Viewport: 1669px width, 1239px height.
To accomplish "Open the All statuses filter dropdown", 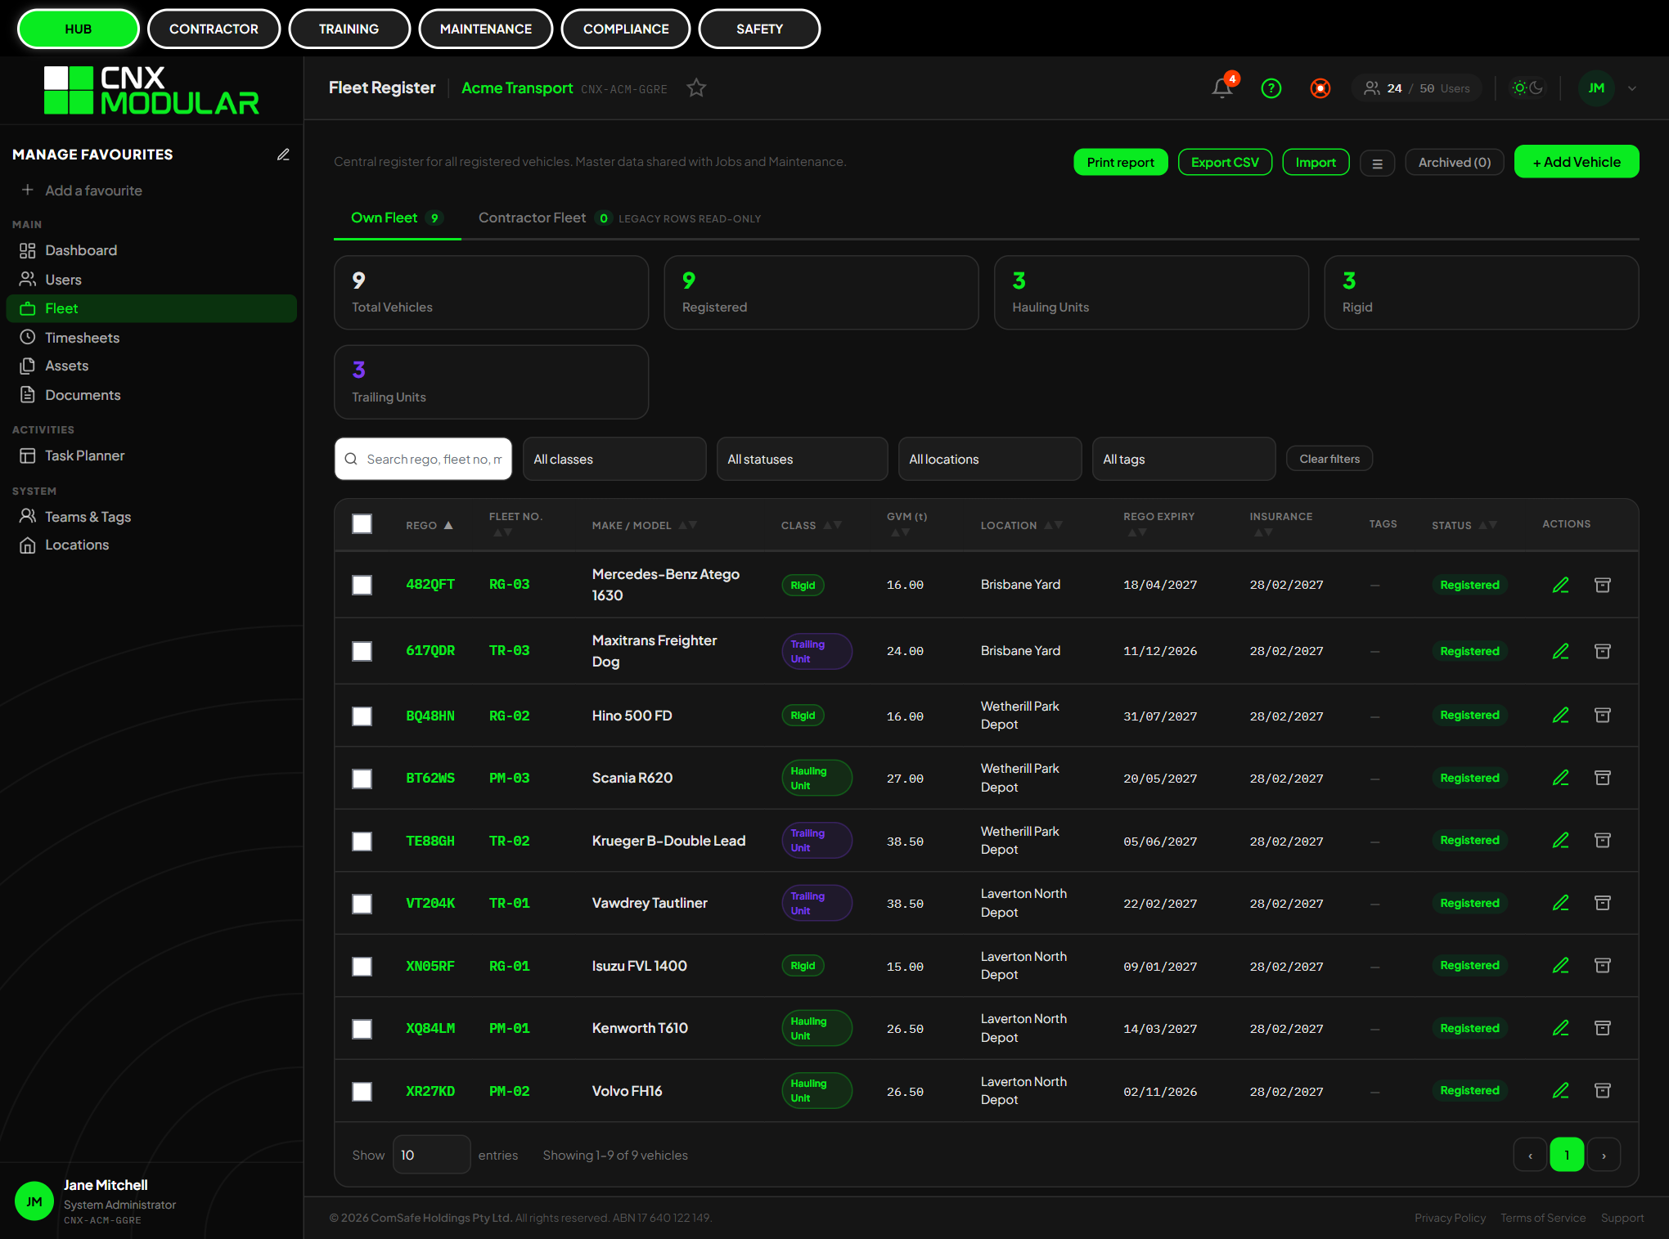I will (x=802, y=459).
